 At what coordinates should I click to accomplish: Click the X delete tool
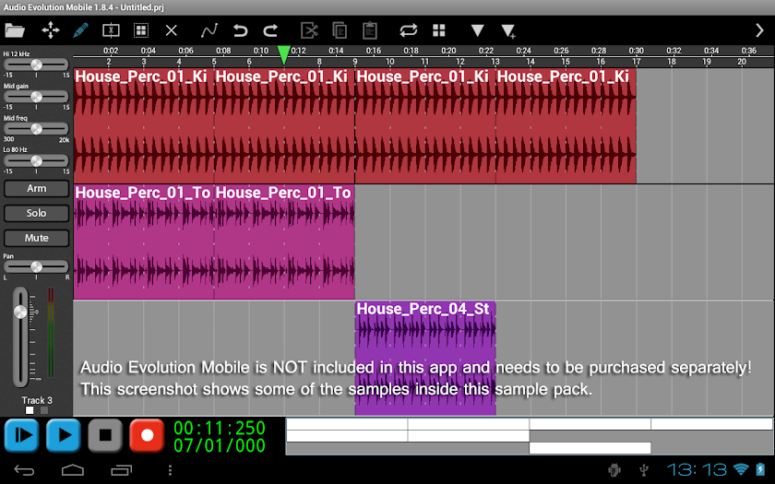click(171, 30)
